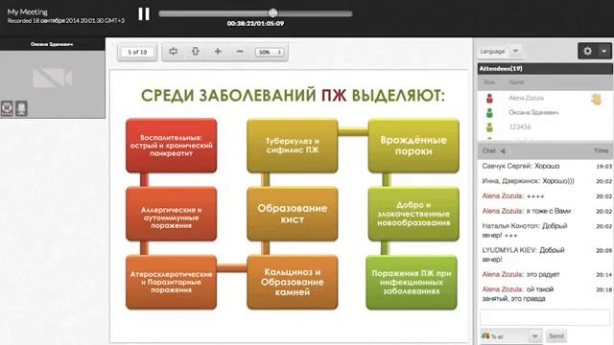
Task: Click the raised hand icon for Alena Zozula
Action: coord(596,99)
